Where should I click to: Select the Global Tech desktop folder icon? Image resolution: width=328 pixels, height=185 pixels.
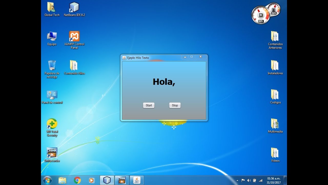52,9
